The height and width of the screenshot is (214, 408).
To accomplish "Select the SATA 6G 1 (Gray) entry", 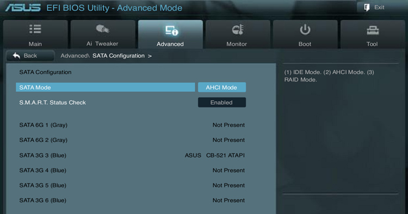I will [43, 125].
